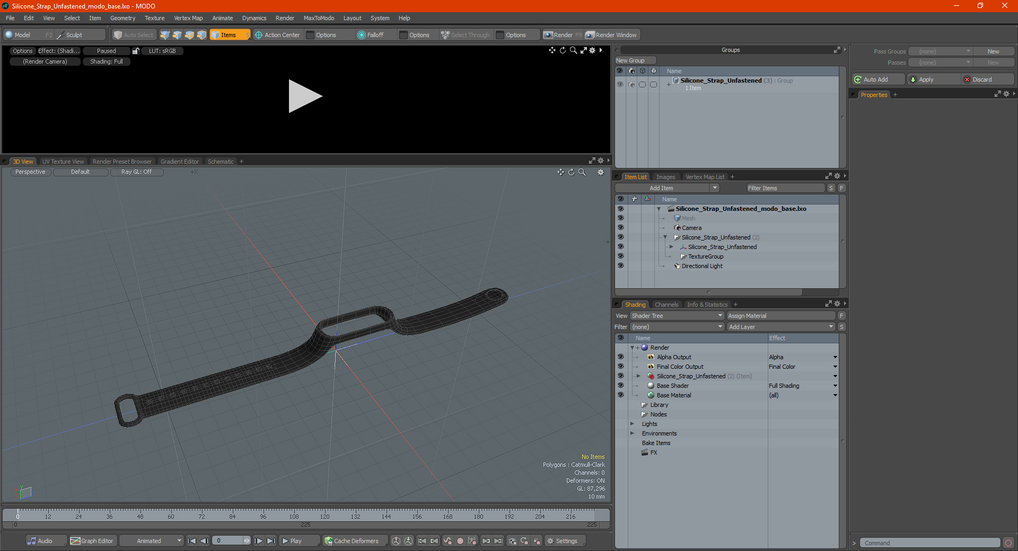
Task: Click 3D viewport pan icon
Action: pyautogui.click(x=560, y=172)
